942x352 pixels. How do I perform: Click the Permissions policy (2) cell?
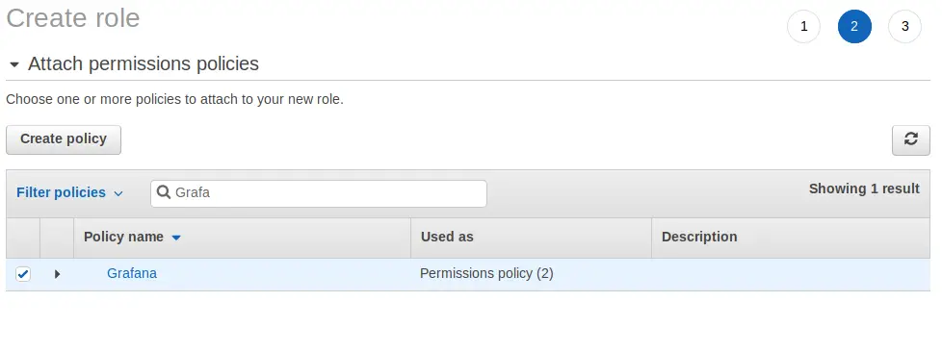(x=486, y=273)
